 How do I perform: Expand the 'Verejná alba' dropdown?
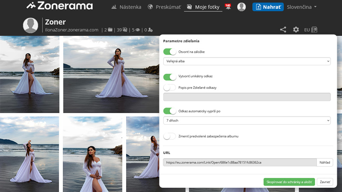[x=247, y=61]
